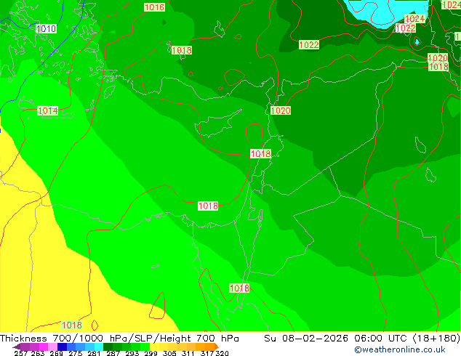Click the 1024 label beside the cyan area
The height and width of the screenshot is (356, 461).
tap(414, 19)
